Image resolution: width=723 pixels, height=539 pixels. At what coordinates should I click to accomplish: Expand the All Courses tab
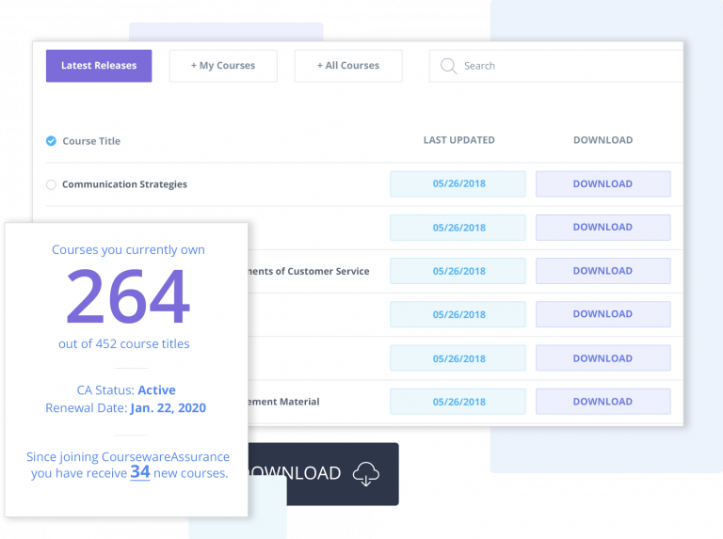[x=347, y=66]
